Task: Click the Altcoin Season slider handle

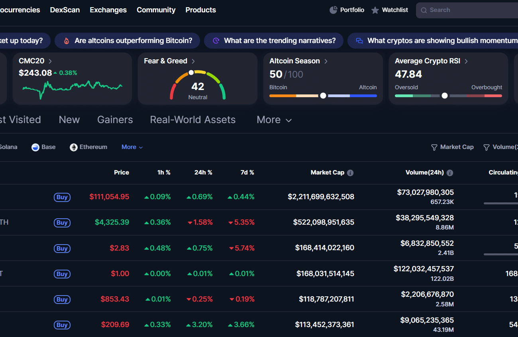Action: (323, 96)
